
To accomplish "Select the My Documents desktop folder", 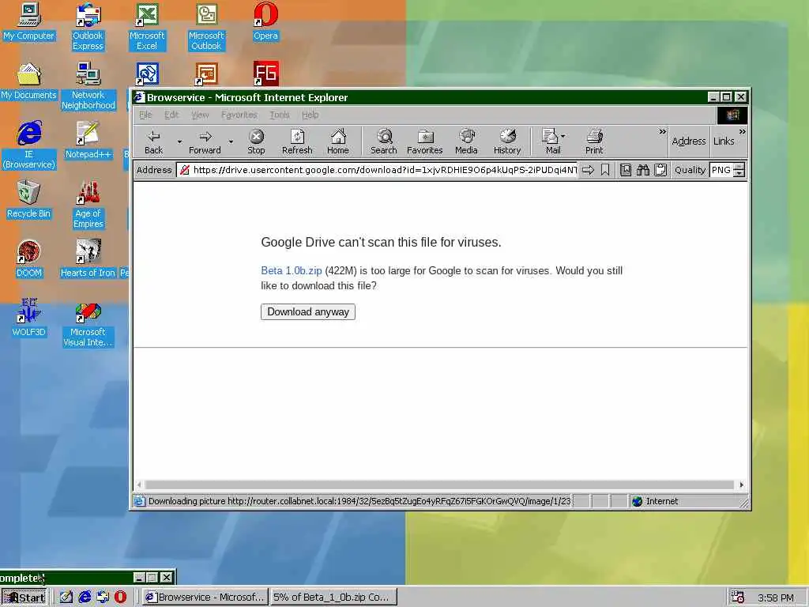I will [29, 81].
